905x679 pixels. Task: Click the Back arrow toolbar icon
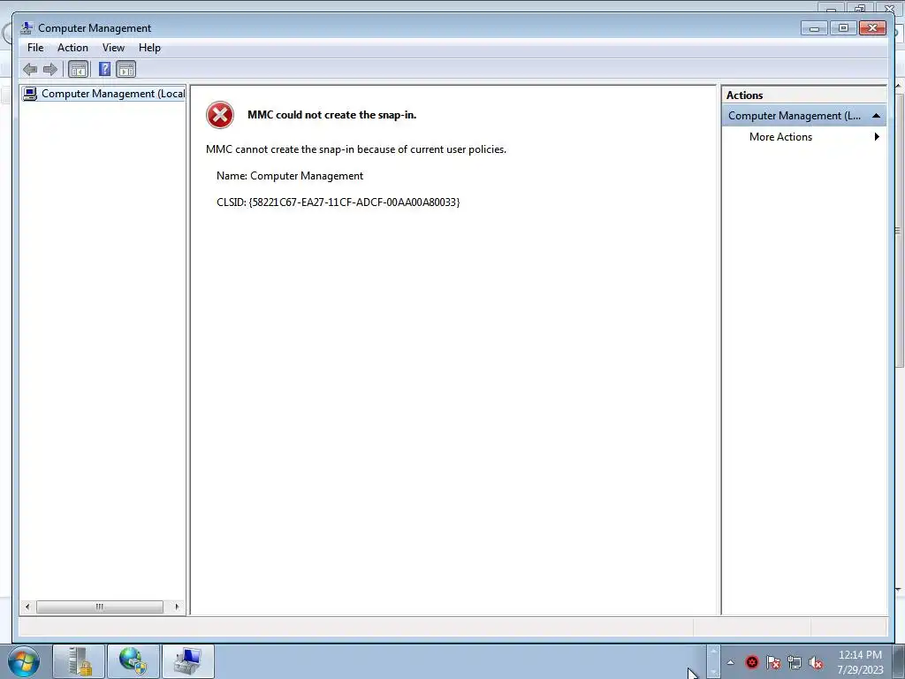[30, 70]
